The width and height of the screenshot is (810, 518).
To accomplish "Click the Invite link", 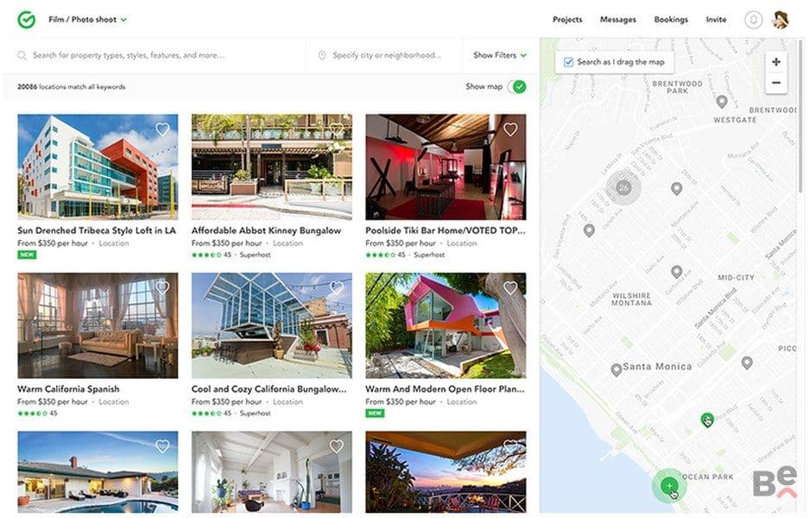I will point(716,20).
